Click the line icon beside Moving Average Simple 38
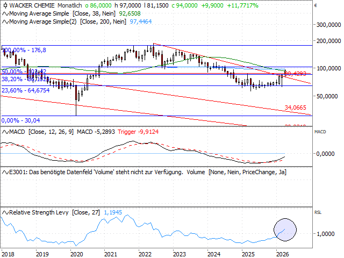Screen dimensions: 344x258 [x=5, y=14]
